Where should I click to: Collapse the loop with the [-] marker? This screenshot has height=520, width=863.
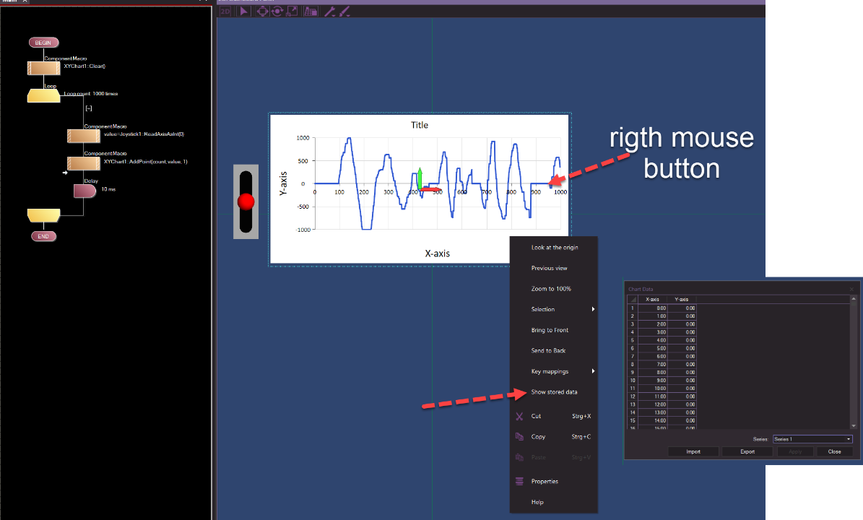pyautogui.click(x=89, y=108)
